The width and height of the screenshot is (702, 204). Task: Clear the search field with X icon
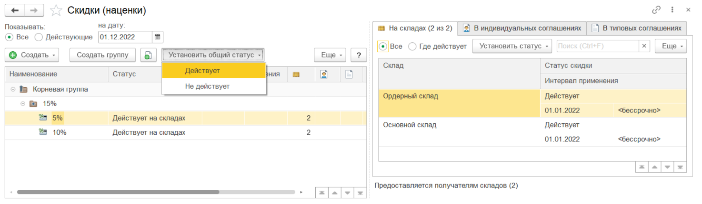click(644, 46)
